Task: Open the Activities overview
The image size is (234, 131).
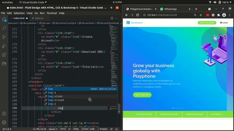Action: [7, 2]
